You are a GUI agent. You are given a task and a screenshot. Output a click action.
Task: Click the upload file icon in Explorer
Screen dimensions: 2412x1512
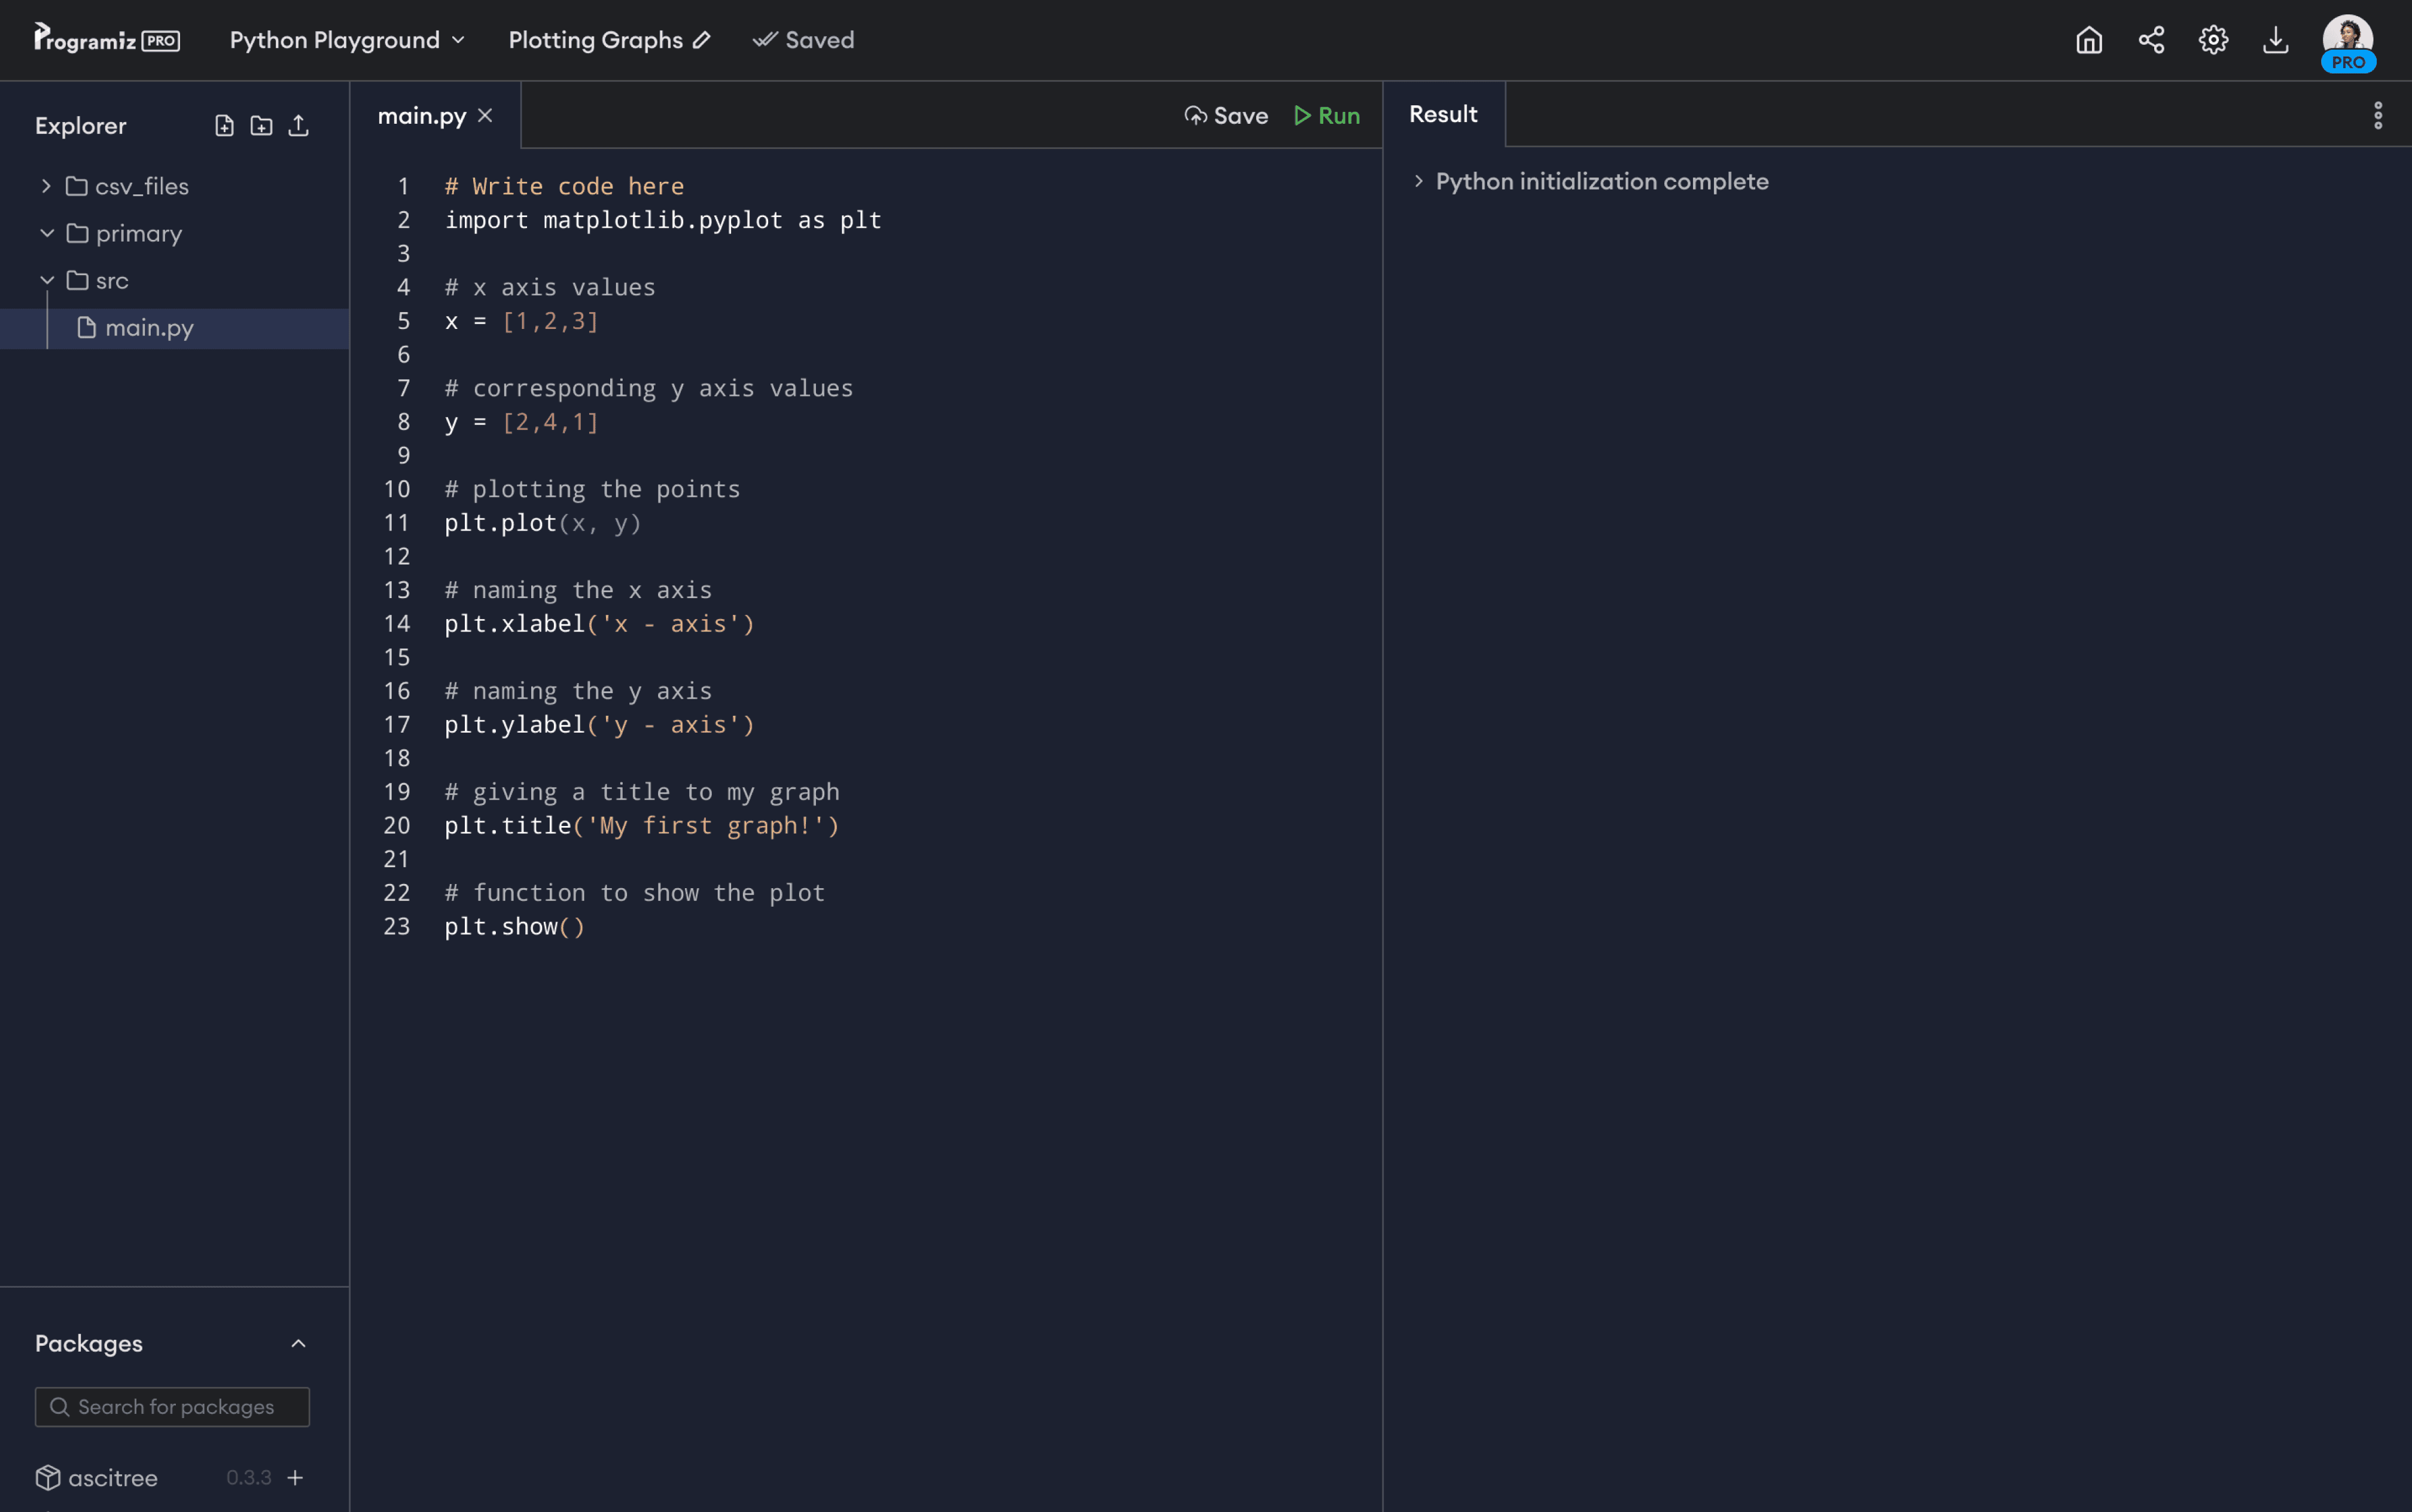tap(298, 126)
